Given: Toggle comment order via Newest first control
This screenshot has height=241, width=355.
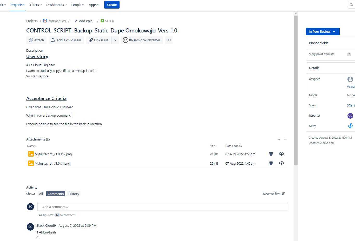Looking at the screenshot, I should [x=273, y=194].
